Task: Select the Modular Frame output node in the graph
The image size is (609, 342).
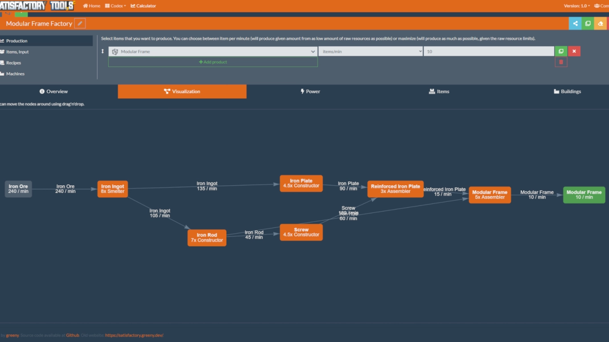Action: click(x=584, y=195)
